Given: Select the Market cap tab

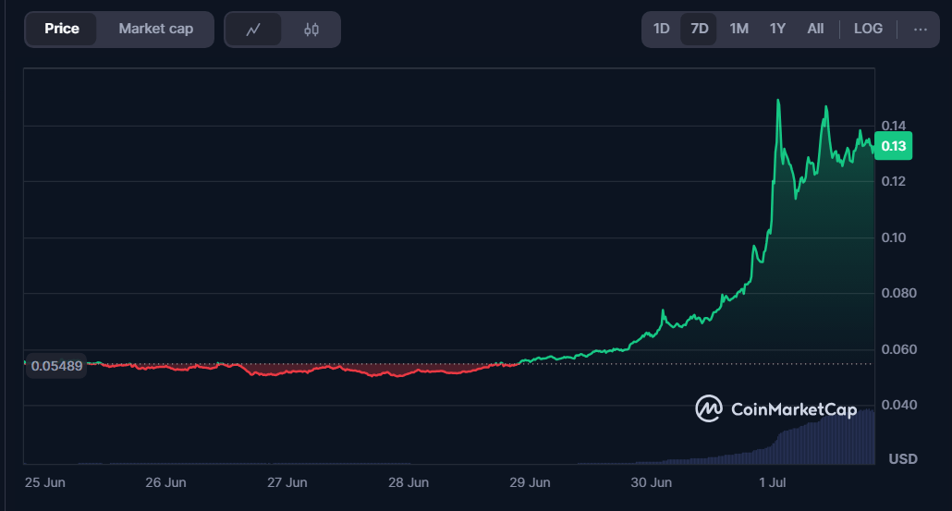Looking at the screenshot, I should pos(156,29).
